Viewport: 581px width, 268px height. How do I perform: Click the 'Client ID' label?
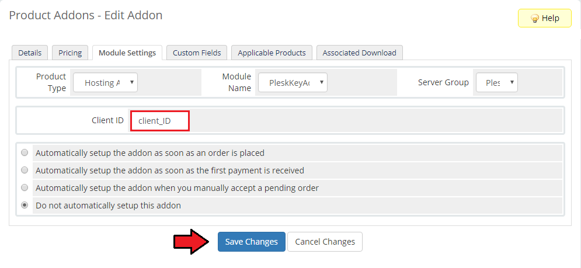click(107, 120)
